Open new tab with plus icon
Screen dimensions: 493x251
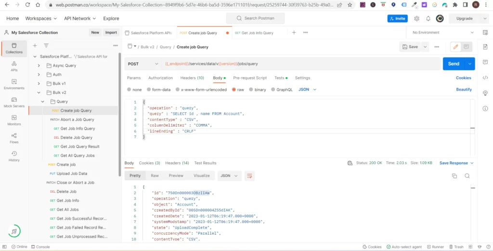[294, 32]
